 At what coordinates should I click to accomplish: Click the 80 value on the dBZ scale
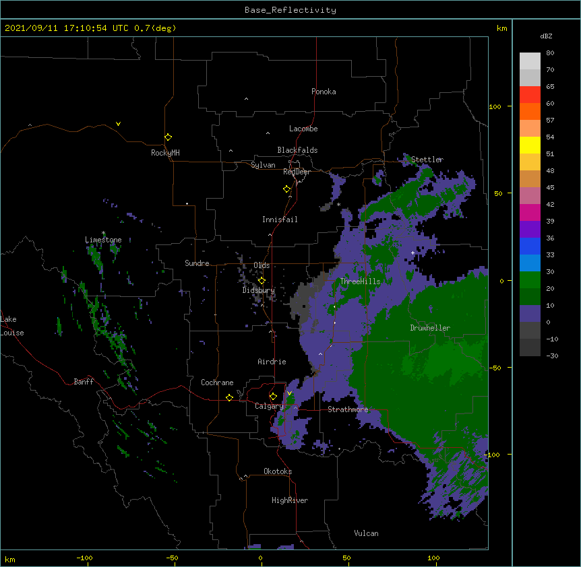(x=550, y=53)
